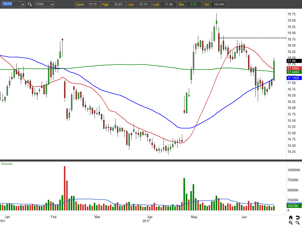Viewport: 302px width, 225px height.
Task: Click the zoom in magnifier icon
Action: tap(291, 222)
